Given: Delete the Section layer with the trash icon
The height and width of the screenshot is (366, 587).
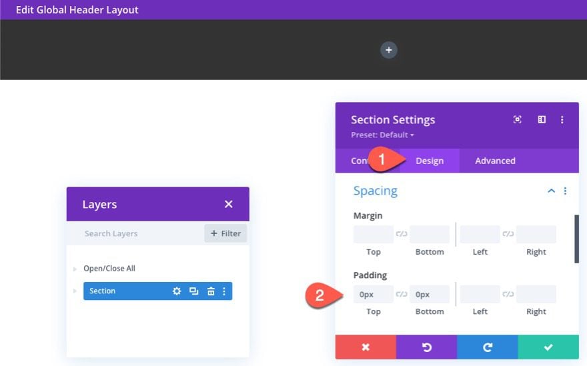Looking at the screenshot, I should coord(211,291).
